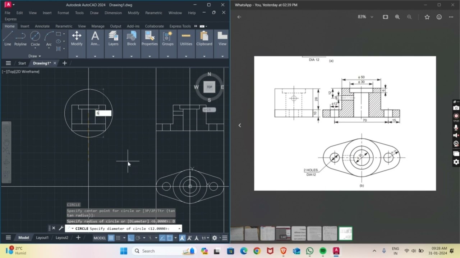Show previous image in WhatsApp viewer

pos(240,125)
